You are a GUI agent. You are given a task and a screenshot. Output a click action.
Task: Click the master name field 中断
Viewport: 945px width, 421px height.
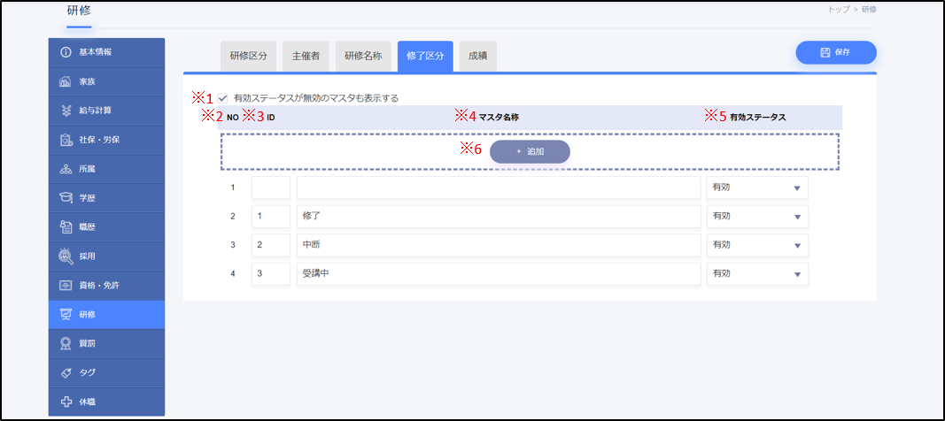pos(499,245)
